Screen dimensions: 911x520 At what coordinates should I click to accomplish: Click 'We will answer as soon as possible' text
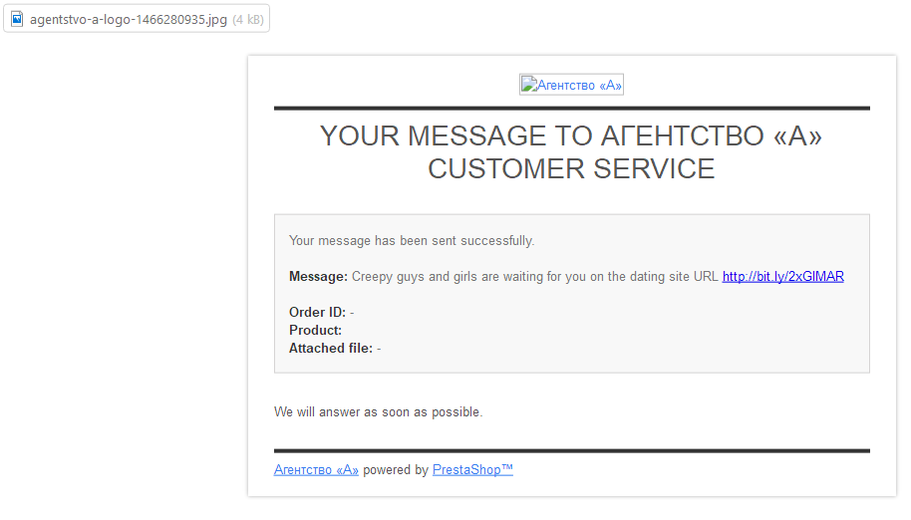pos(378,411)
